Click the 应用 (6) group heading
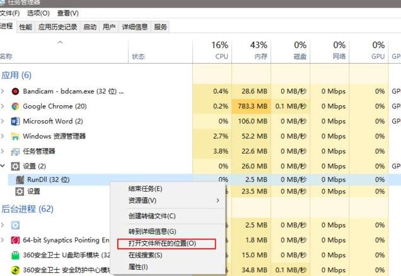Screen dimensions: 401x276 pos(16,75)
